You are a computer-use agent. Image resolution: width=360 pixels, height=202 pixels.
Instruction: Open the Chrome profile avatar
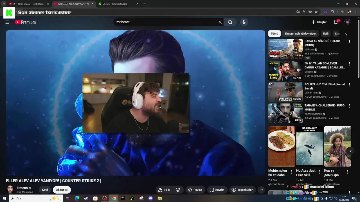(x=349, y=12)
